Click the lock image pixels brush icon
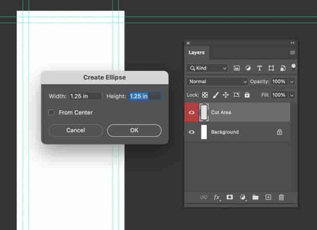Image resolution: width=317 pixels, height=230 pixels. coord(216,95)
